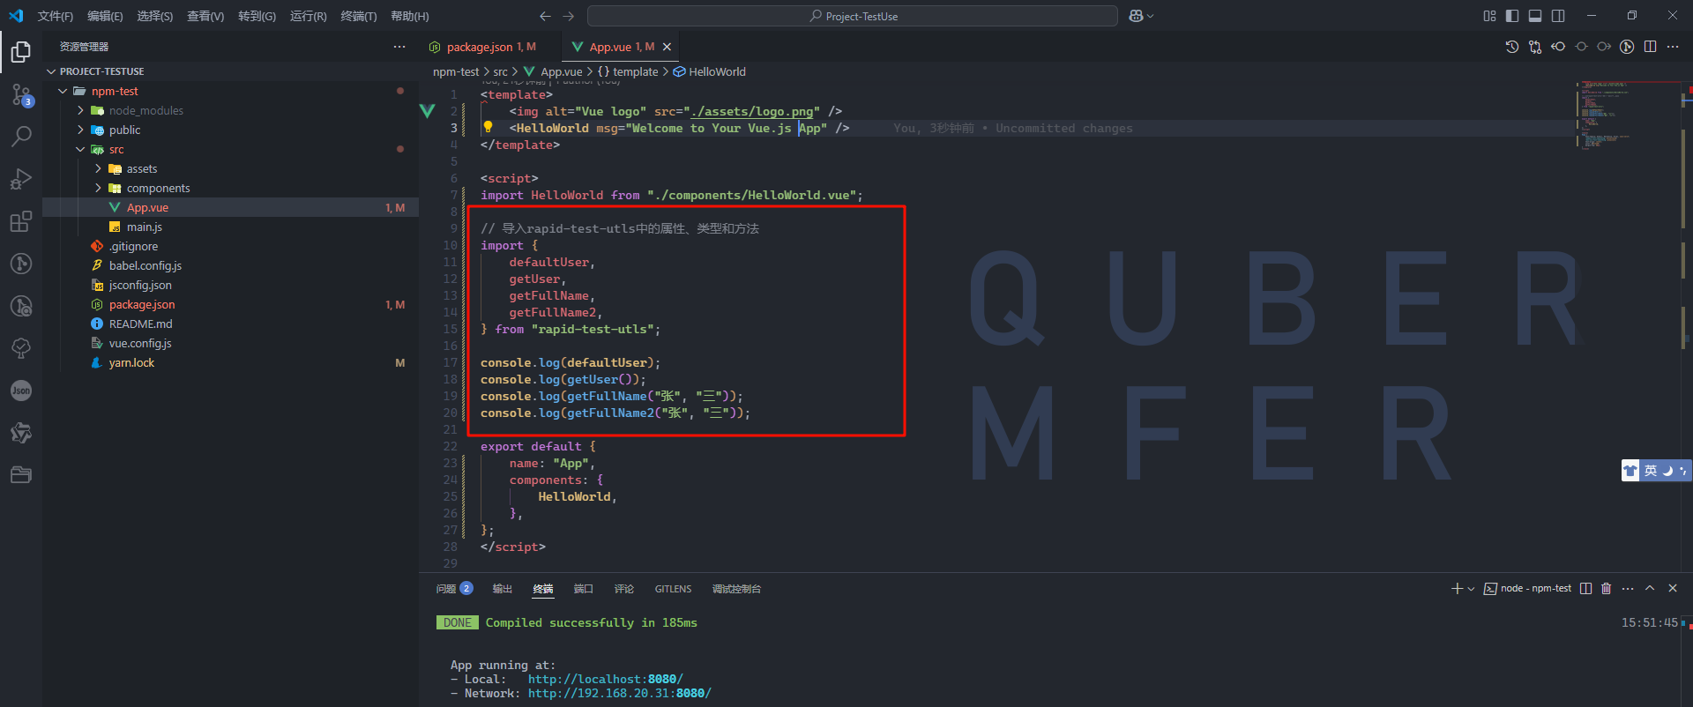Close the App.vue editor tab

coord(668,47)
